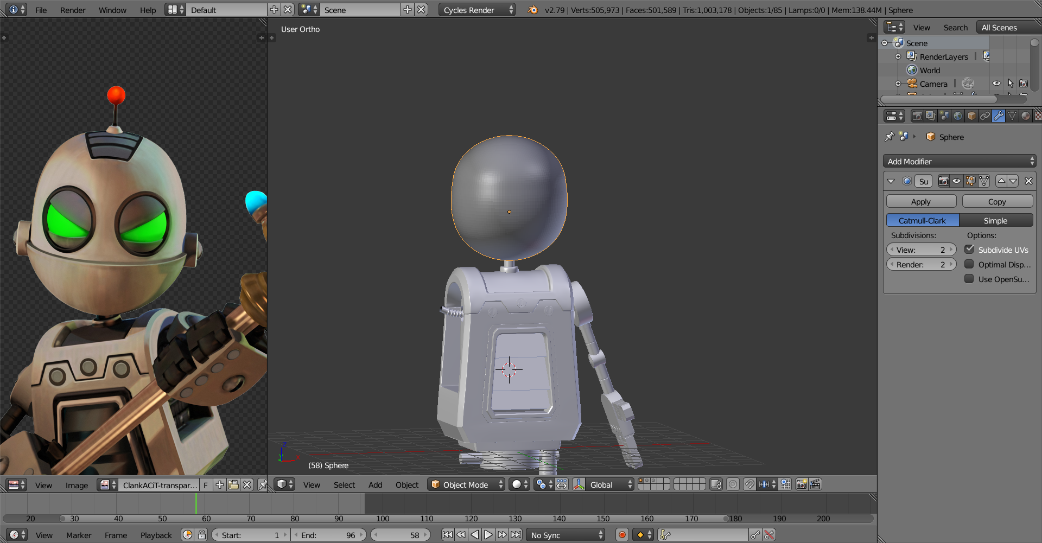
Task: Click the snap magnet icon in 3D header
Action: click(x=749, y=484)
